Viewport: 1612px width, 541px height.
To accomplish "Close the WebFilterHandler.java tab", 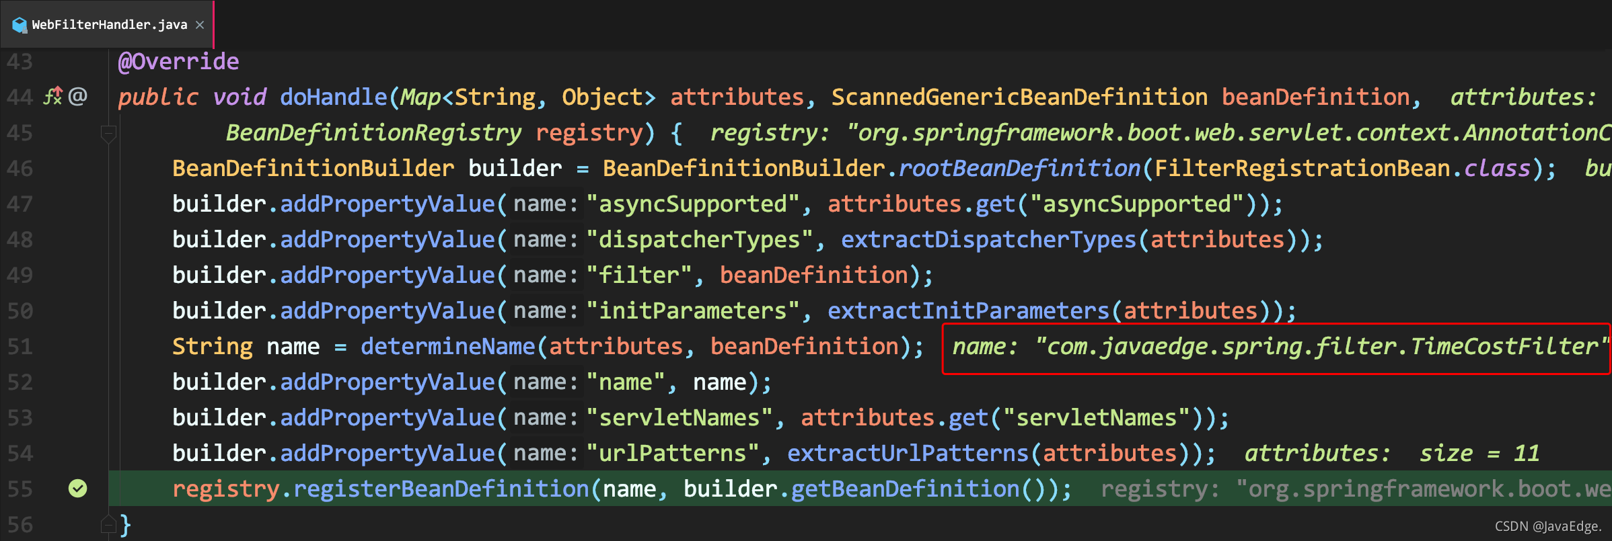I will [x=200, y=25].
